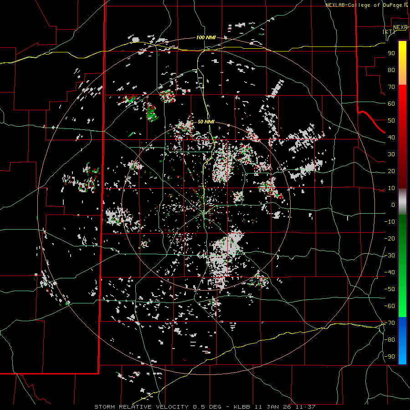Click the -40 scale label

[x=389, y=272]
